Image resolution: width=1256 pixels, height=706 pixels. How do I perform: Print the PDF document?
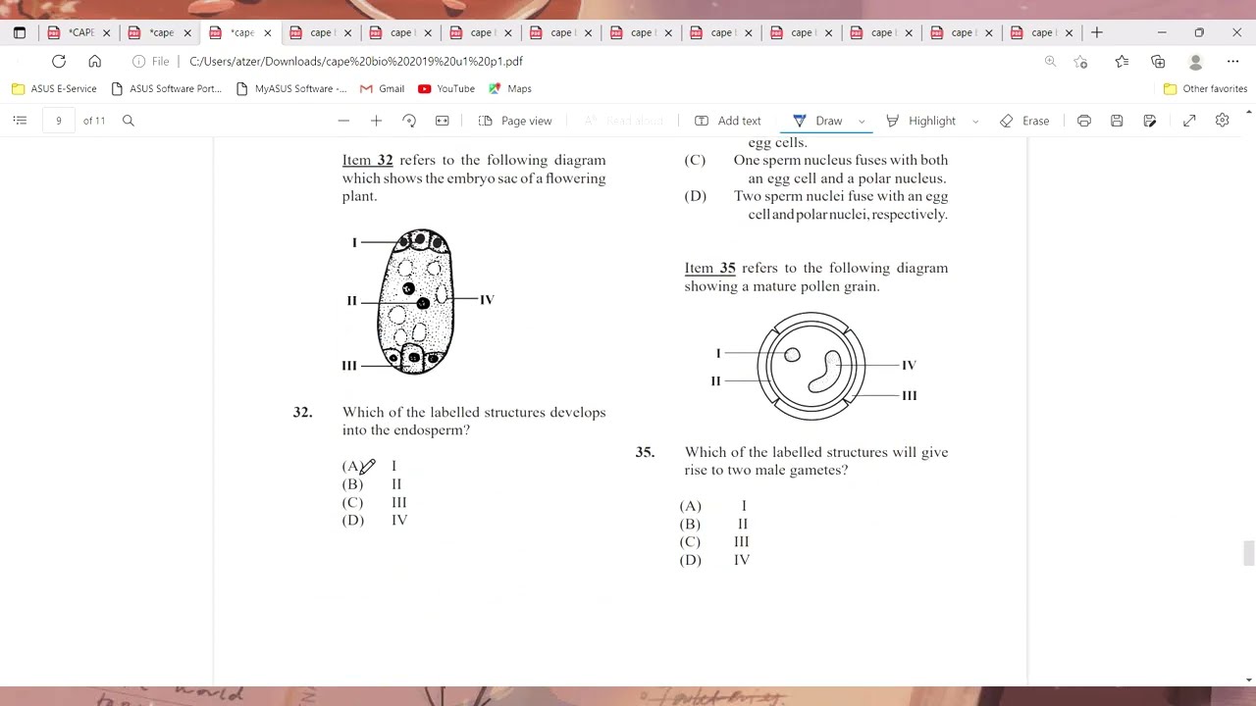[1083, 121]
